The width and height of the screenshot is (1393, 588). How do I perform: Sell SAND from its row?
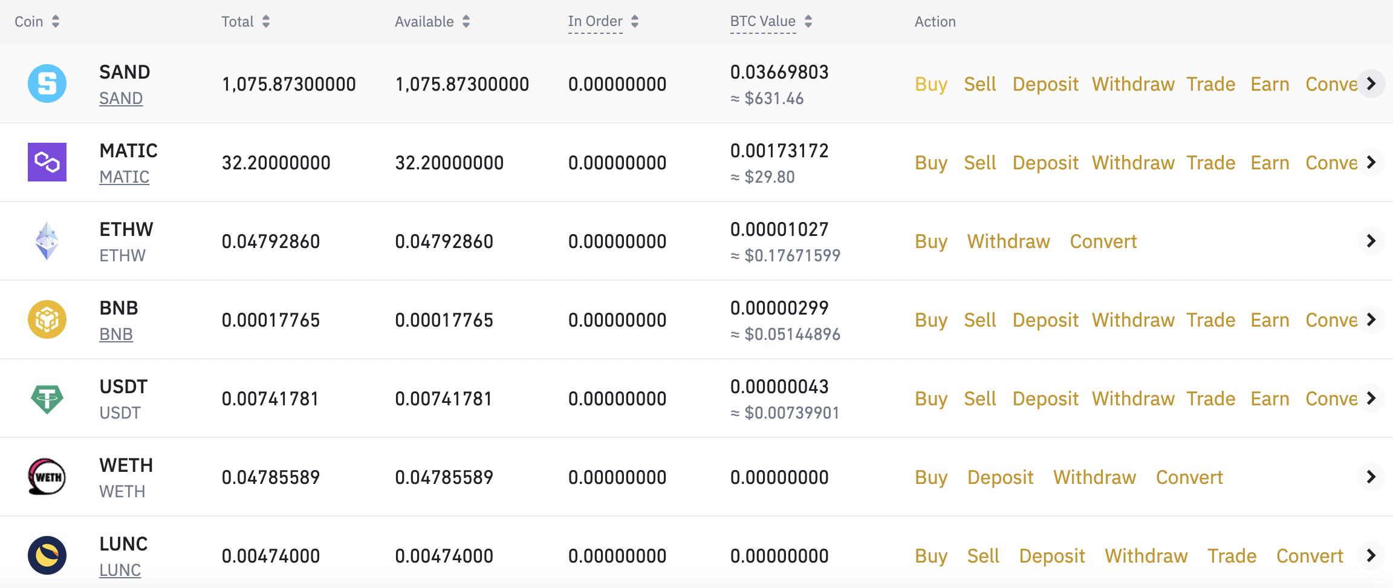[x=980, y=84]
